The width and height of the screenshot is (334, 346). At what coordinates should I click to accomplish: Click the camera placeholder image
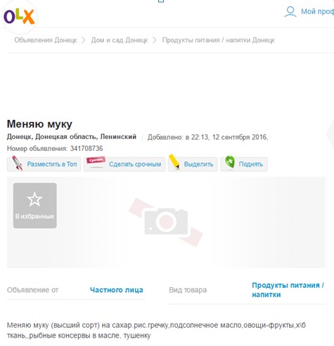(x=166, y=222)
